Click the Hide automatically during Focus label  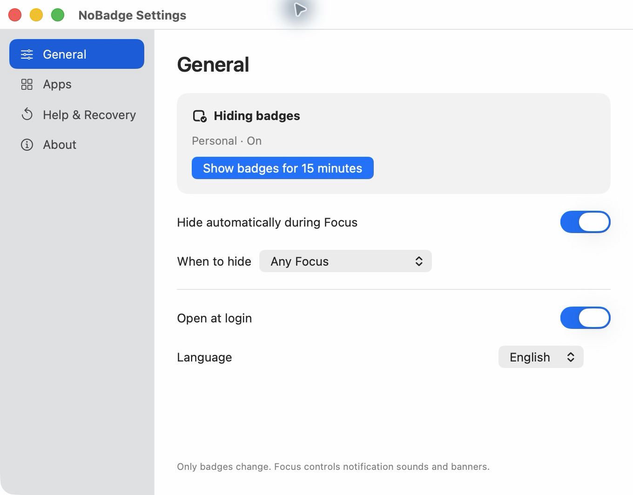pos(267,222)
